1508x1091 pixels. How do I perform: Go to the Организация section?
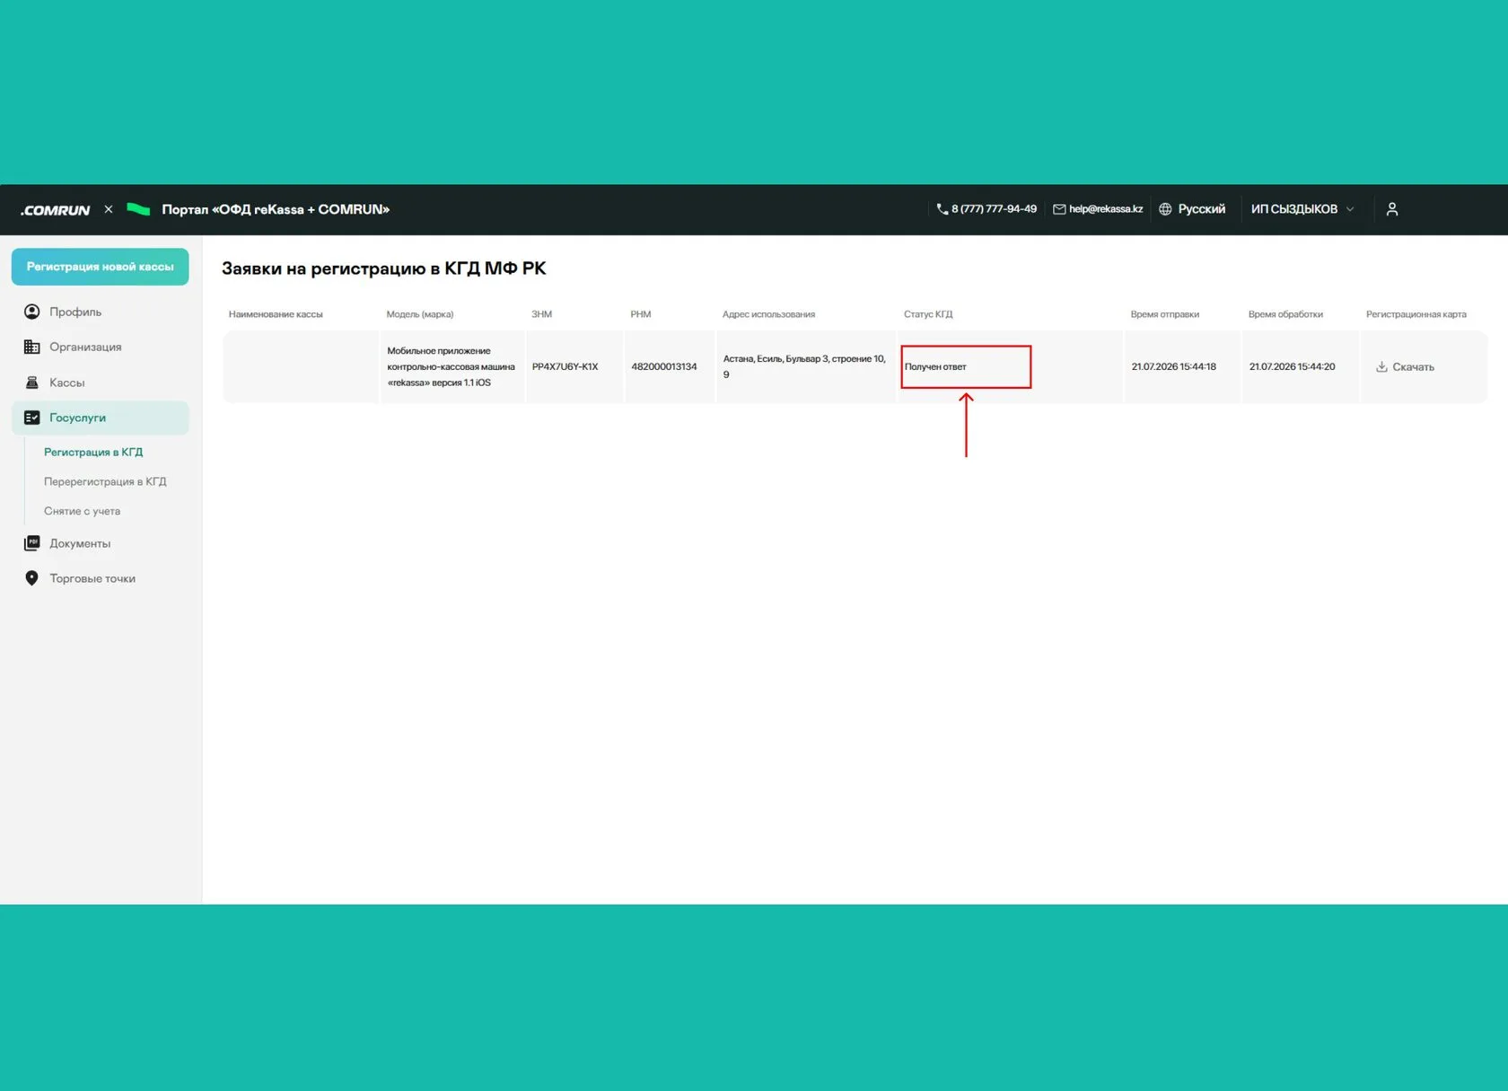(101, 347)
